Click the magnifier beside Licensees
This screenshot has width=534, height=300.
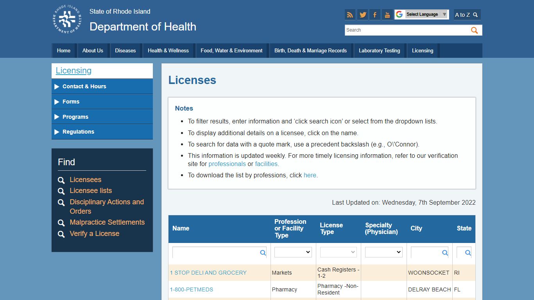[61, 180]
